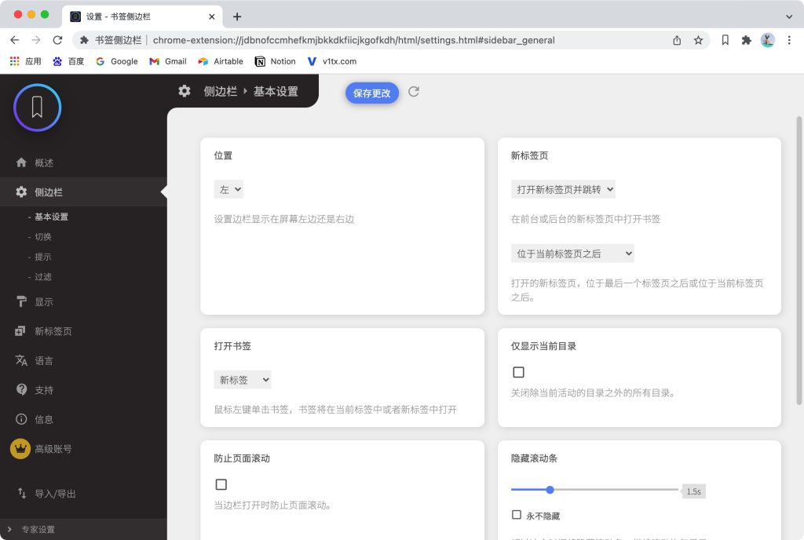This screenshot has height=540, width=804.
Task: Open 导入/导出 import export
Action: (x=55, y=494)
